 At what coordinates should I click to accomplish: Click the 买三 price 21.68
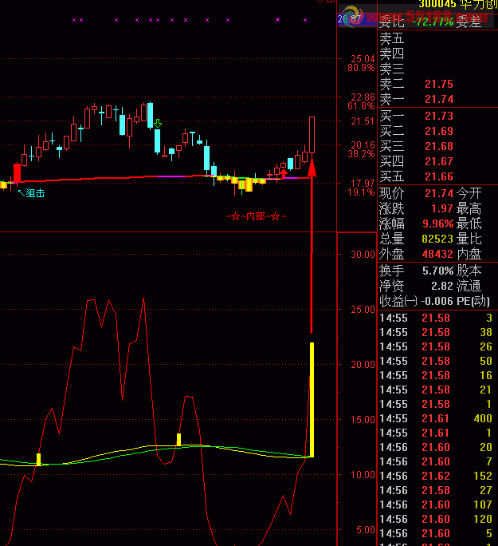pos(439,146)
